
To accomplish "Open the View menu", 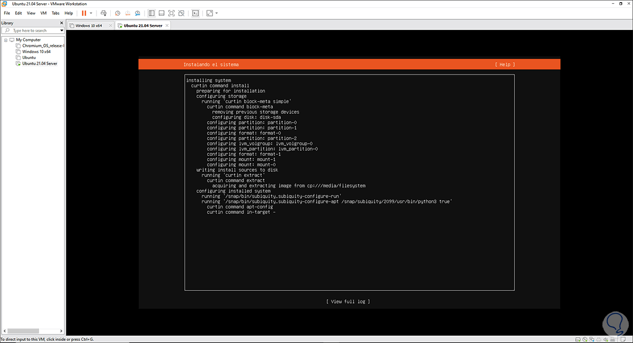I will pos(31,13).
